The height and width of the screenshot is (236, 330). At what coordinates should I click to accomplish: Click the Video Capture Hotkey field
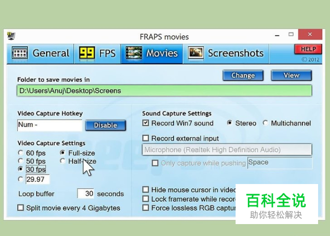click(50, 125)
